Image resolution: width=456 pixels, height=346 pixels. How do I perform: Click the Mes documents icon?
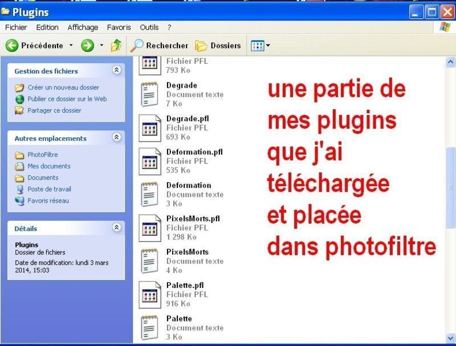(x=19, y=167)
